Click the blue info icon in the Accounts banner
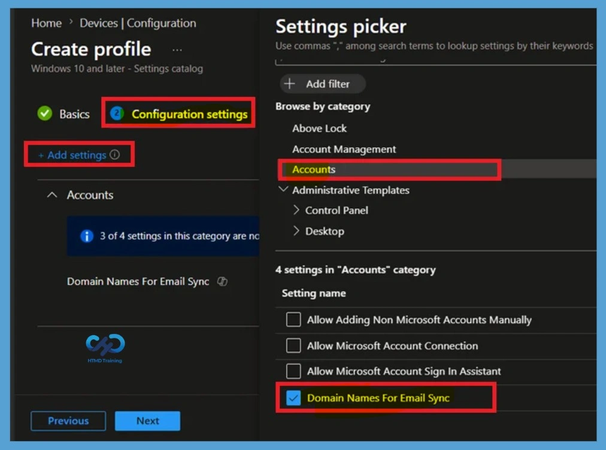This screenshot has width=606, height=450. click(87, 236)
